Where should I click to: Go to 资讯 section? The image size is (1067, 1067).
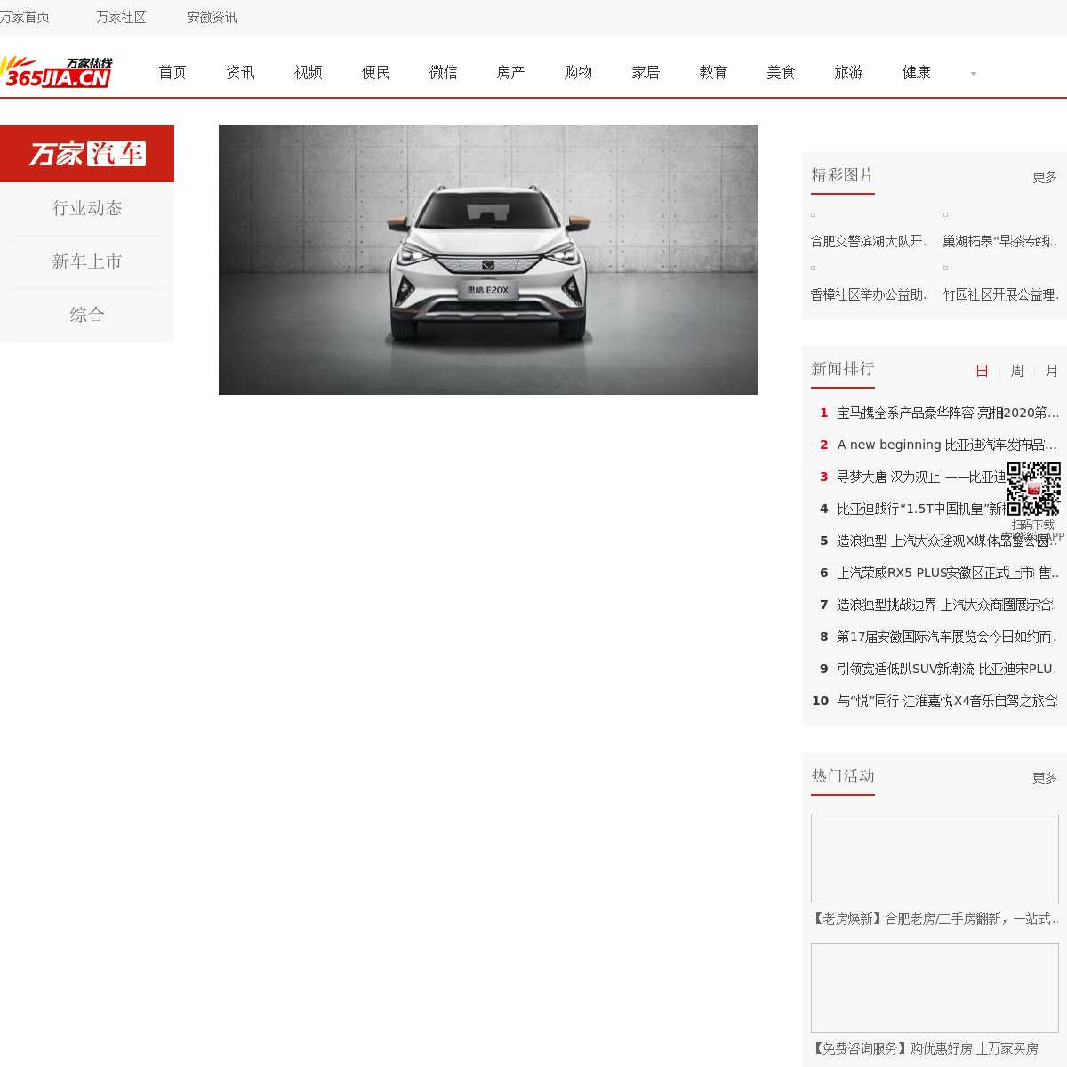(240, 72)
